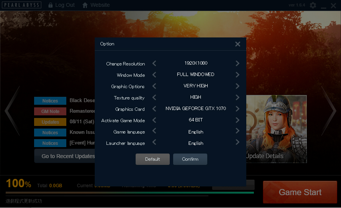Click next arrow for Texture quality
Screen dimensions: 341x208
coord(237,97)
